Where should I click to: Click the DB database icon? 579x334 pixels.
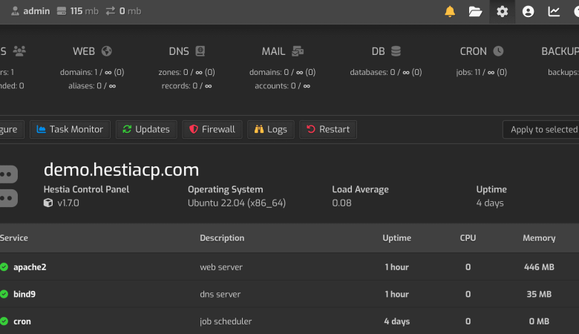point(396,51)
